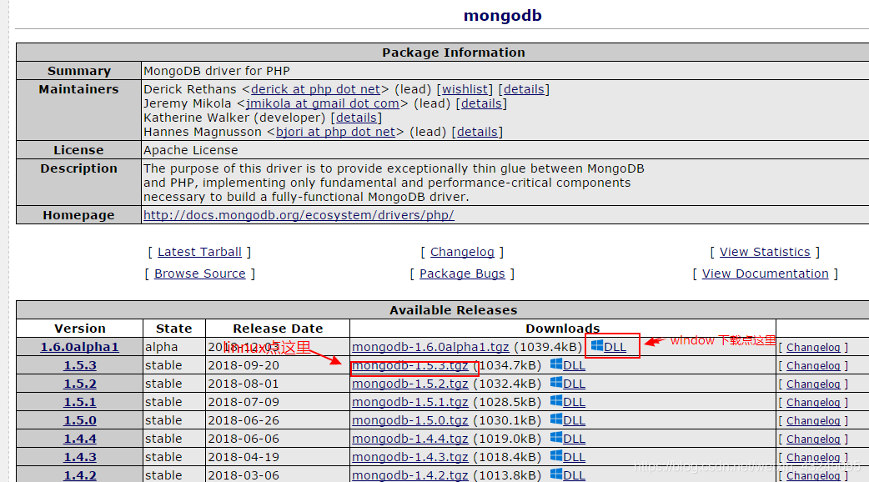This screenshot has width=869, height=482.
Task: Click Windows icon beside 1.6.0alpha1 DLL
Action: coord(597,346)
